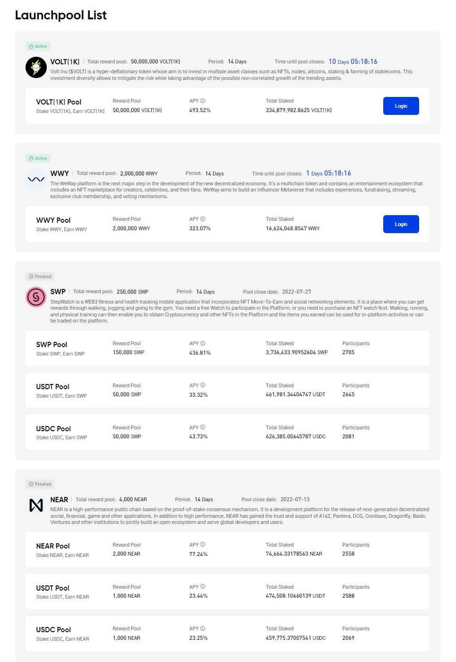This screenshot has width=456, height=662.
Task: Click the WWY pool countdown timer
Action: tap(328, 173)
